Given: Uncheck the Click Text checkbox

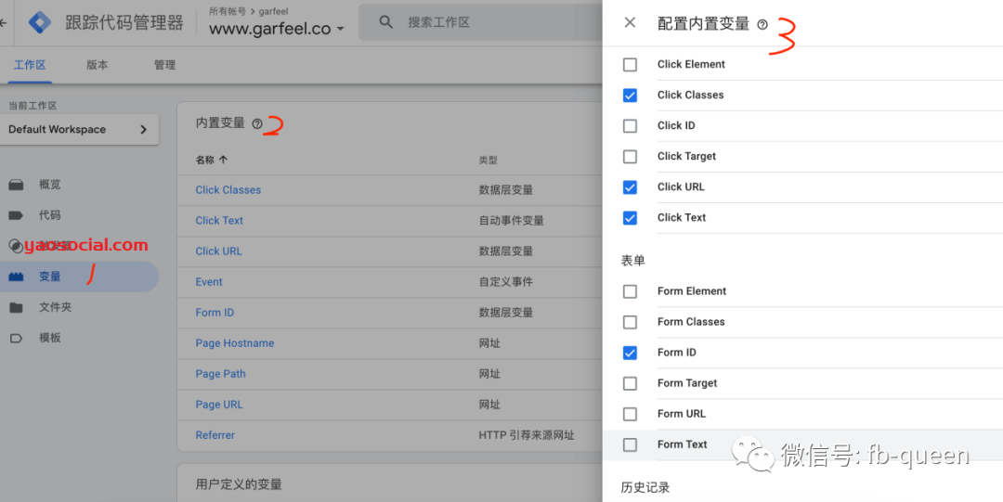Looking at the screenshot, I should (x=630, y=218).
